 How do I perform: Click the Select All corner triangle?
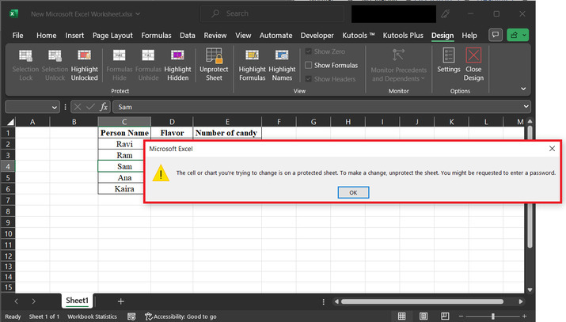[x=10, y=122]
